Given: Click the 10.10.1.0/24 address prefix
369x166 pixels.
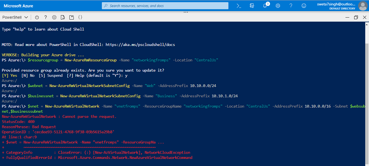Looking at the screenshot, I should point(225,96).
